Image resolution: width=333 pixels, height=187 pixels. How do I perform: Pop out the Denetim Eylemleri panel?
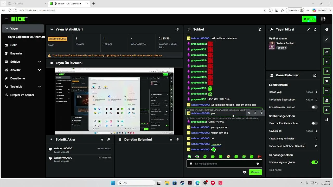pyautogui.click(x=177, y=139)
